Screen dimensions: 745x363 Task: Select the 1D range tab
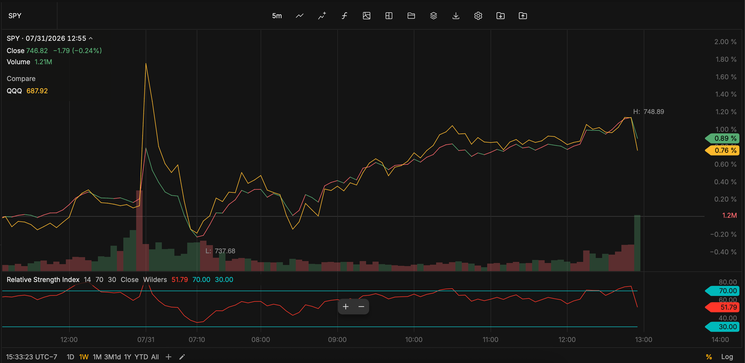pos(70,357)
